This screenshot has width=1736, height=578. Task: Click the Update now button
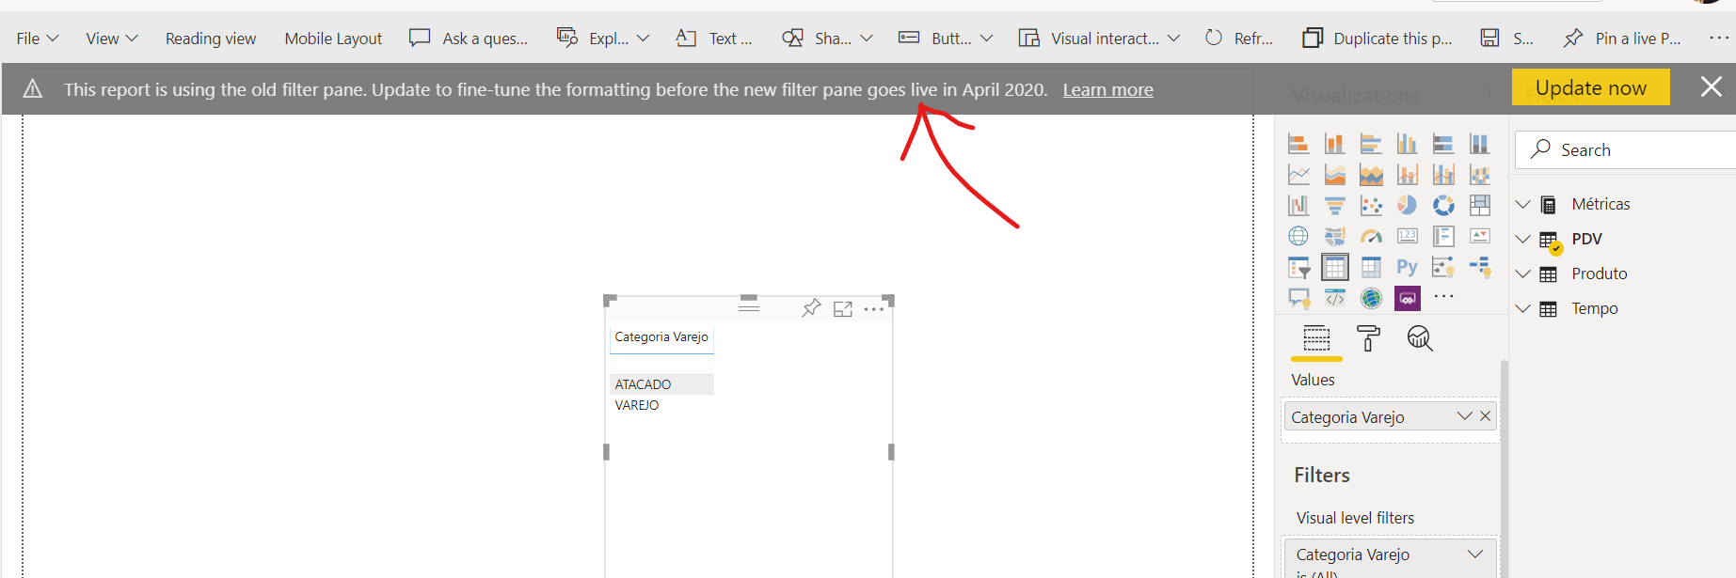pyautogui.click(x=1591, y=87)
